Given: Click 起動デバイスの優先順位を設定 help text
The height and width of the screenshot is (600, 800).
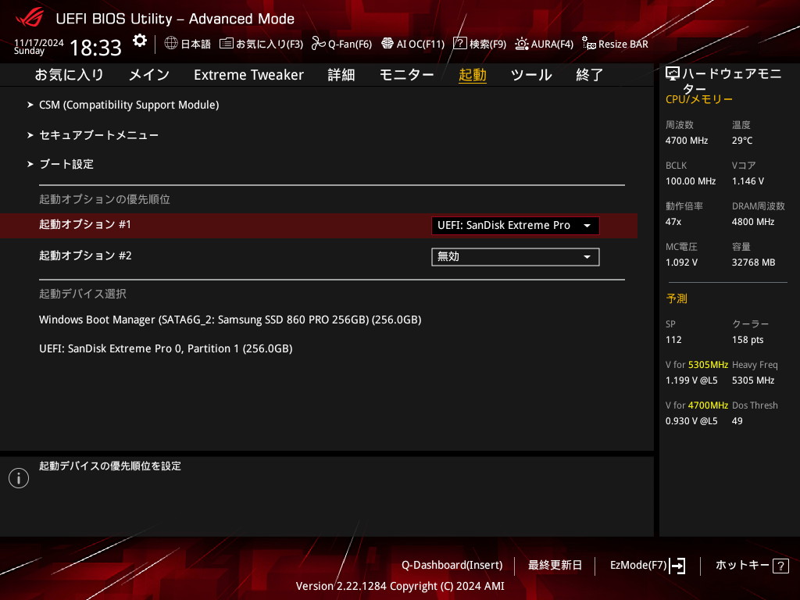Looking at the screenshot, I should point(110,466).
